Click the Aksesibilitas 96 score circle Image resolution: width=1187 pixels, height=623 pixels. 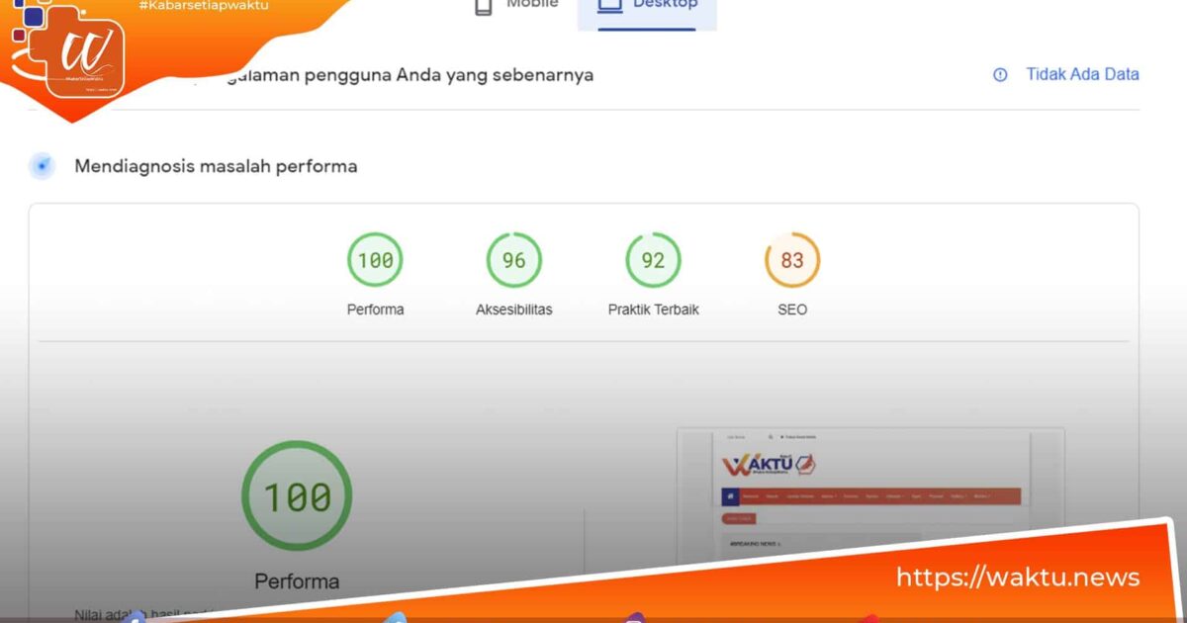(513, 259)
